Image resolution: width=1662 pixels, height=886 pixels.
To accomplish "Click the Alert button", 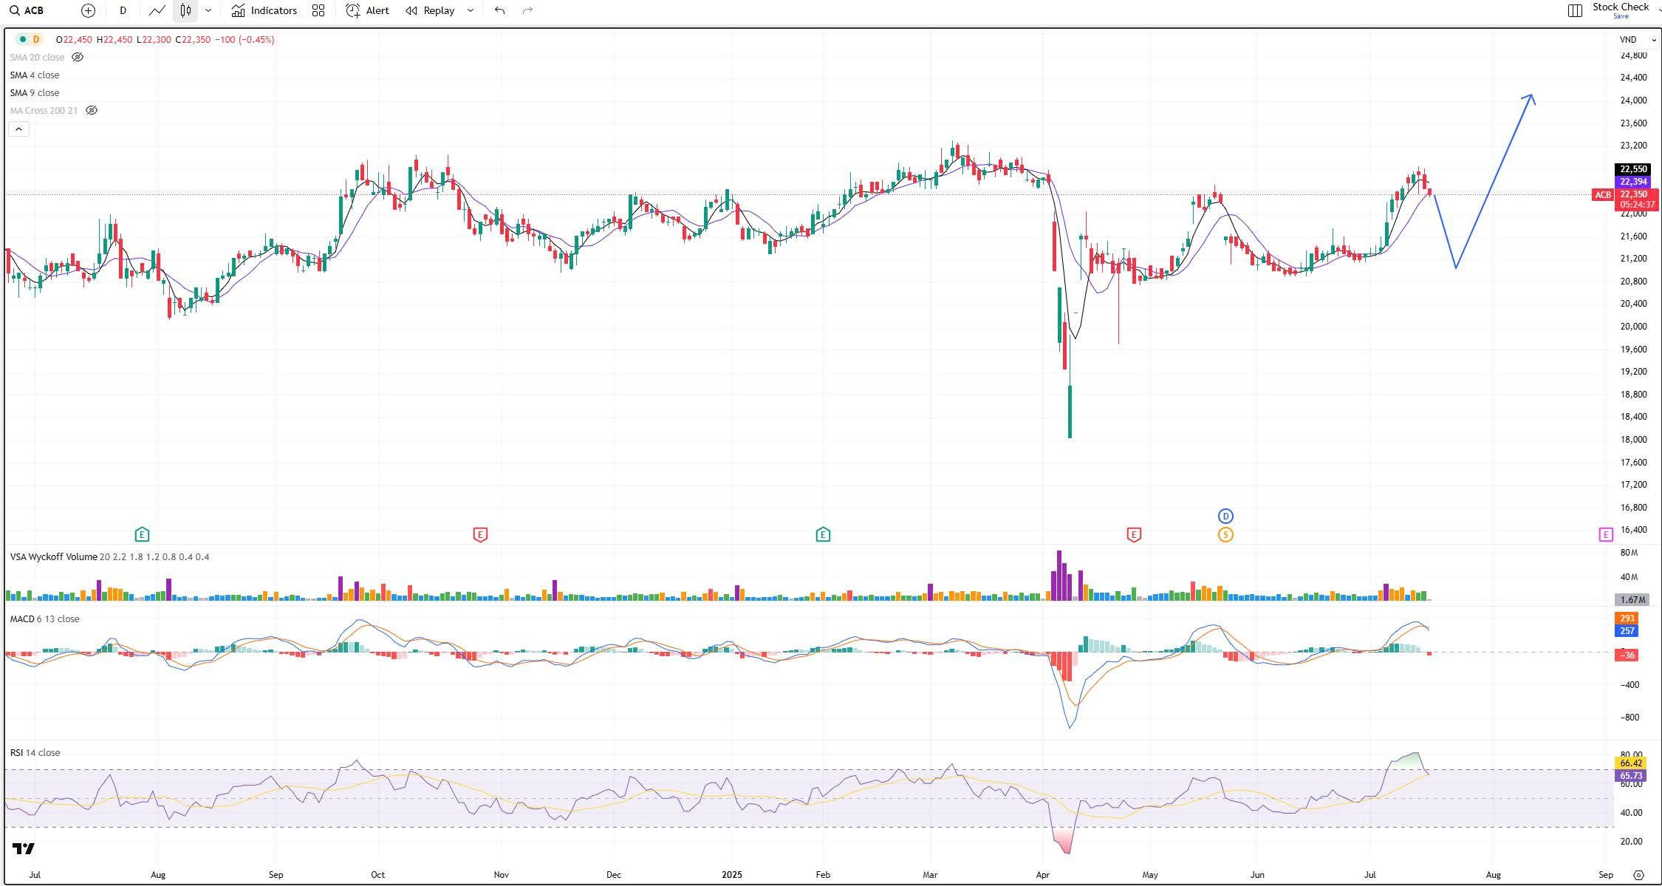I will [x=367, y=10].
